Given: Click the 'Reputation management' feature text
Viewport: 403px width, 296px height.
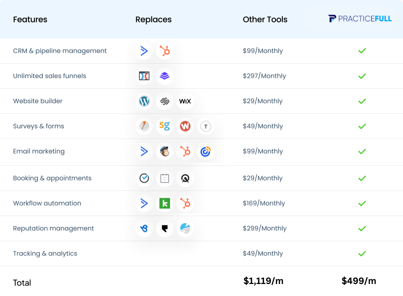Looking at the screenshot, I should point(53,228).
